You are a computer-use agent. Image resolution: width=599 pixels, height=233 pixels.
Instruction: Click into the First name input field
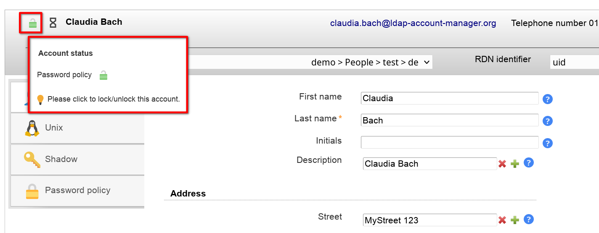click(449, 98)
